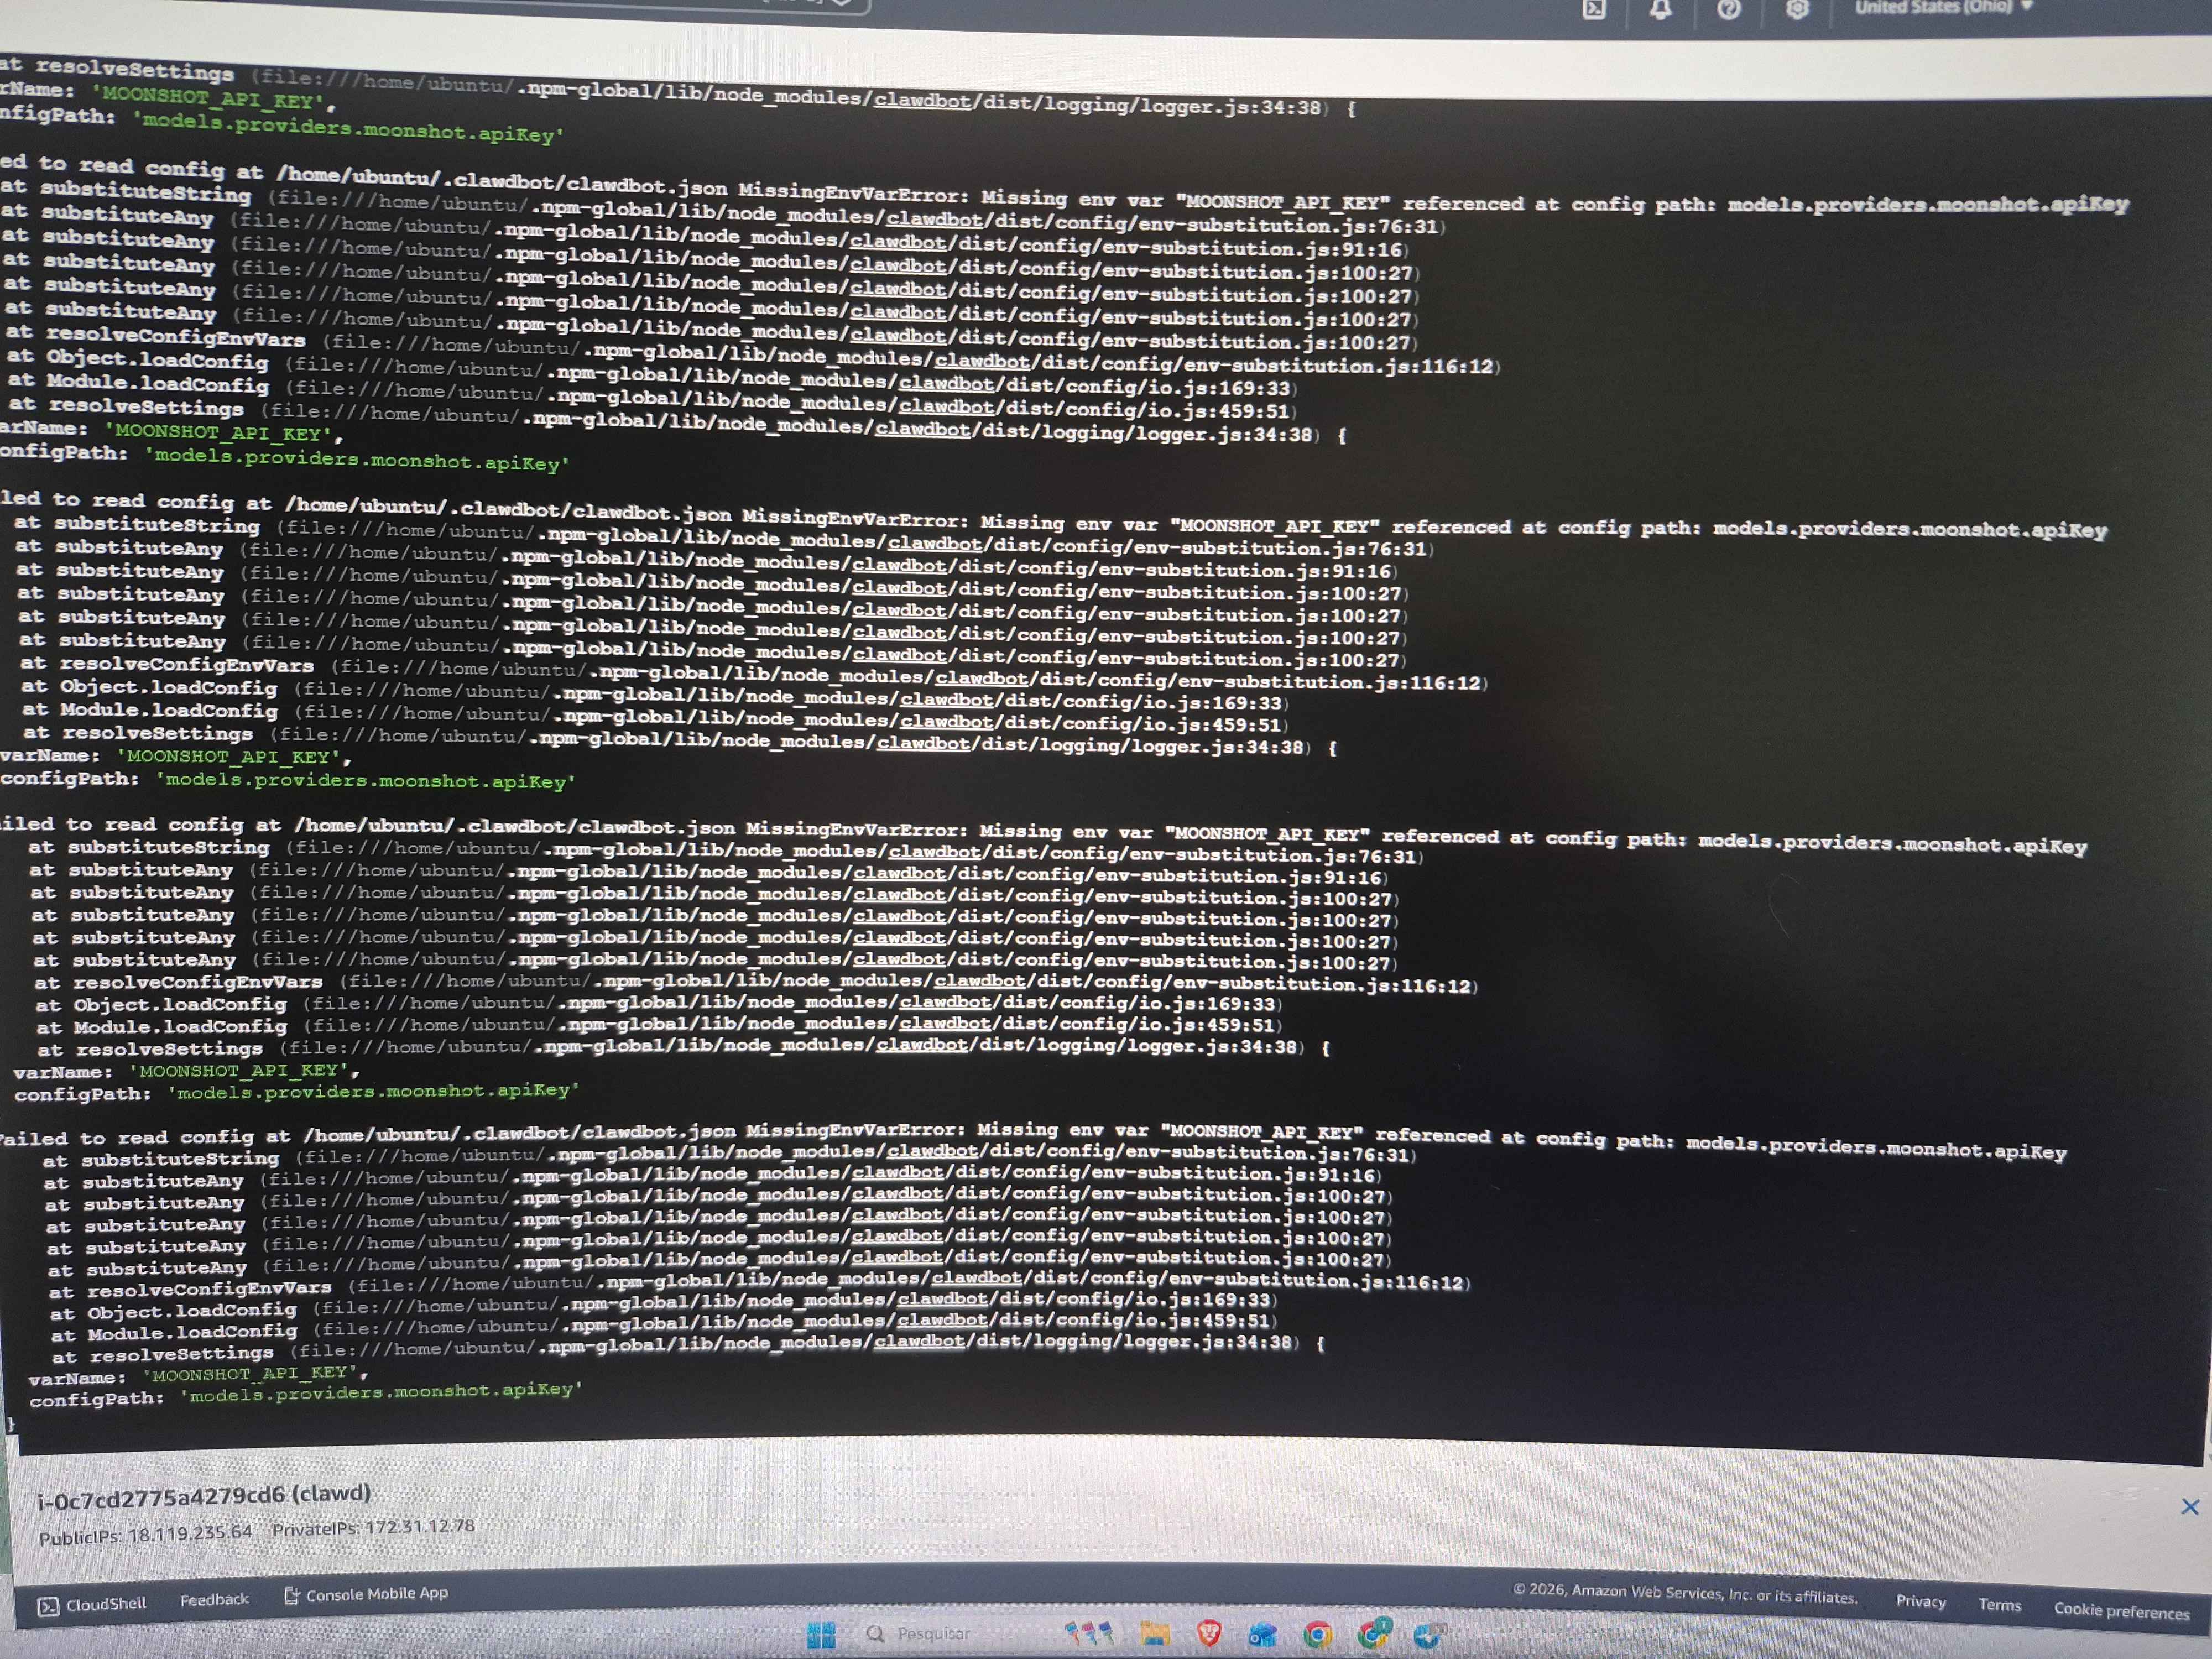Screen dimensions: 2212x1659
Task: Open the notifications bell
Action: [1661, 9]
